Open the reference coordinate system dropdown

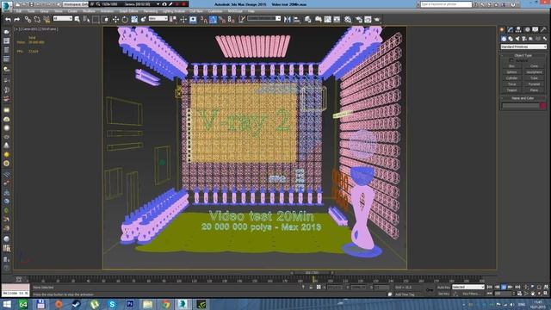coord(158,18)
